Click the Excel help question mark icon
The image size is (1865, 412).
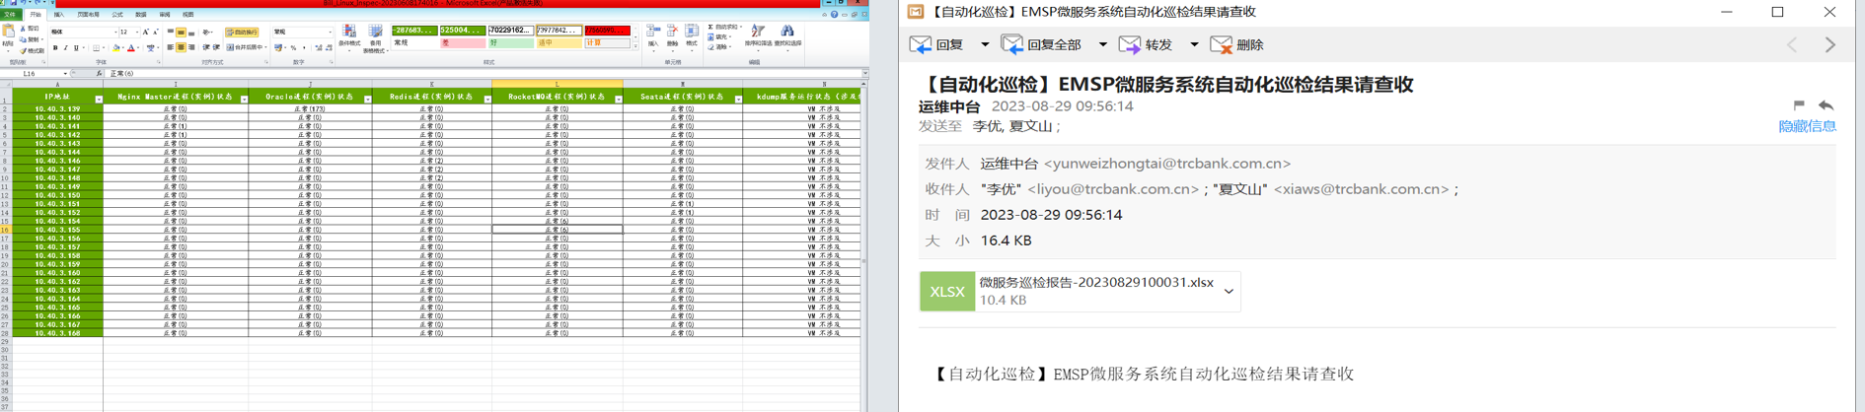[x=834, y=15]
